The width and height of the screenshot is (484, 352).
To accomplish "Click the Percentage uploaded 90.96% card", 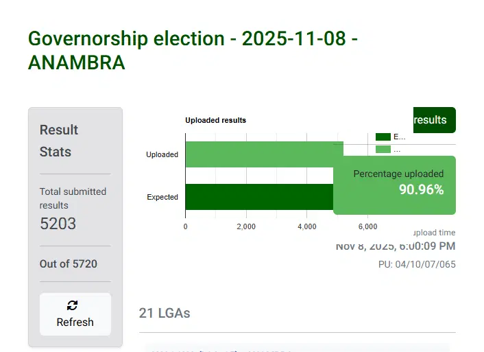I will [395, 183].
